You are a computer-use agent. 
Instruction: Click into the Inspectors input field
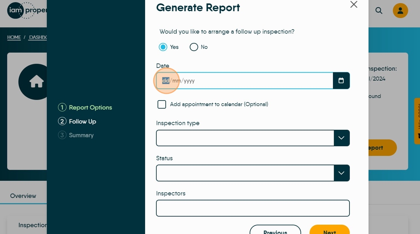(253, 208)
